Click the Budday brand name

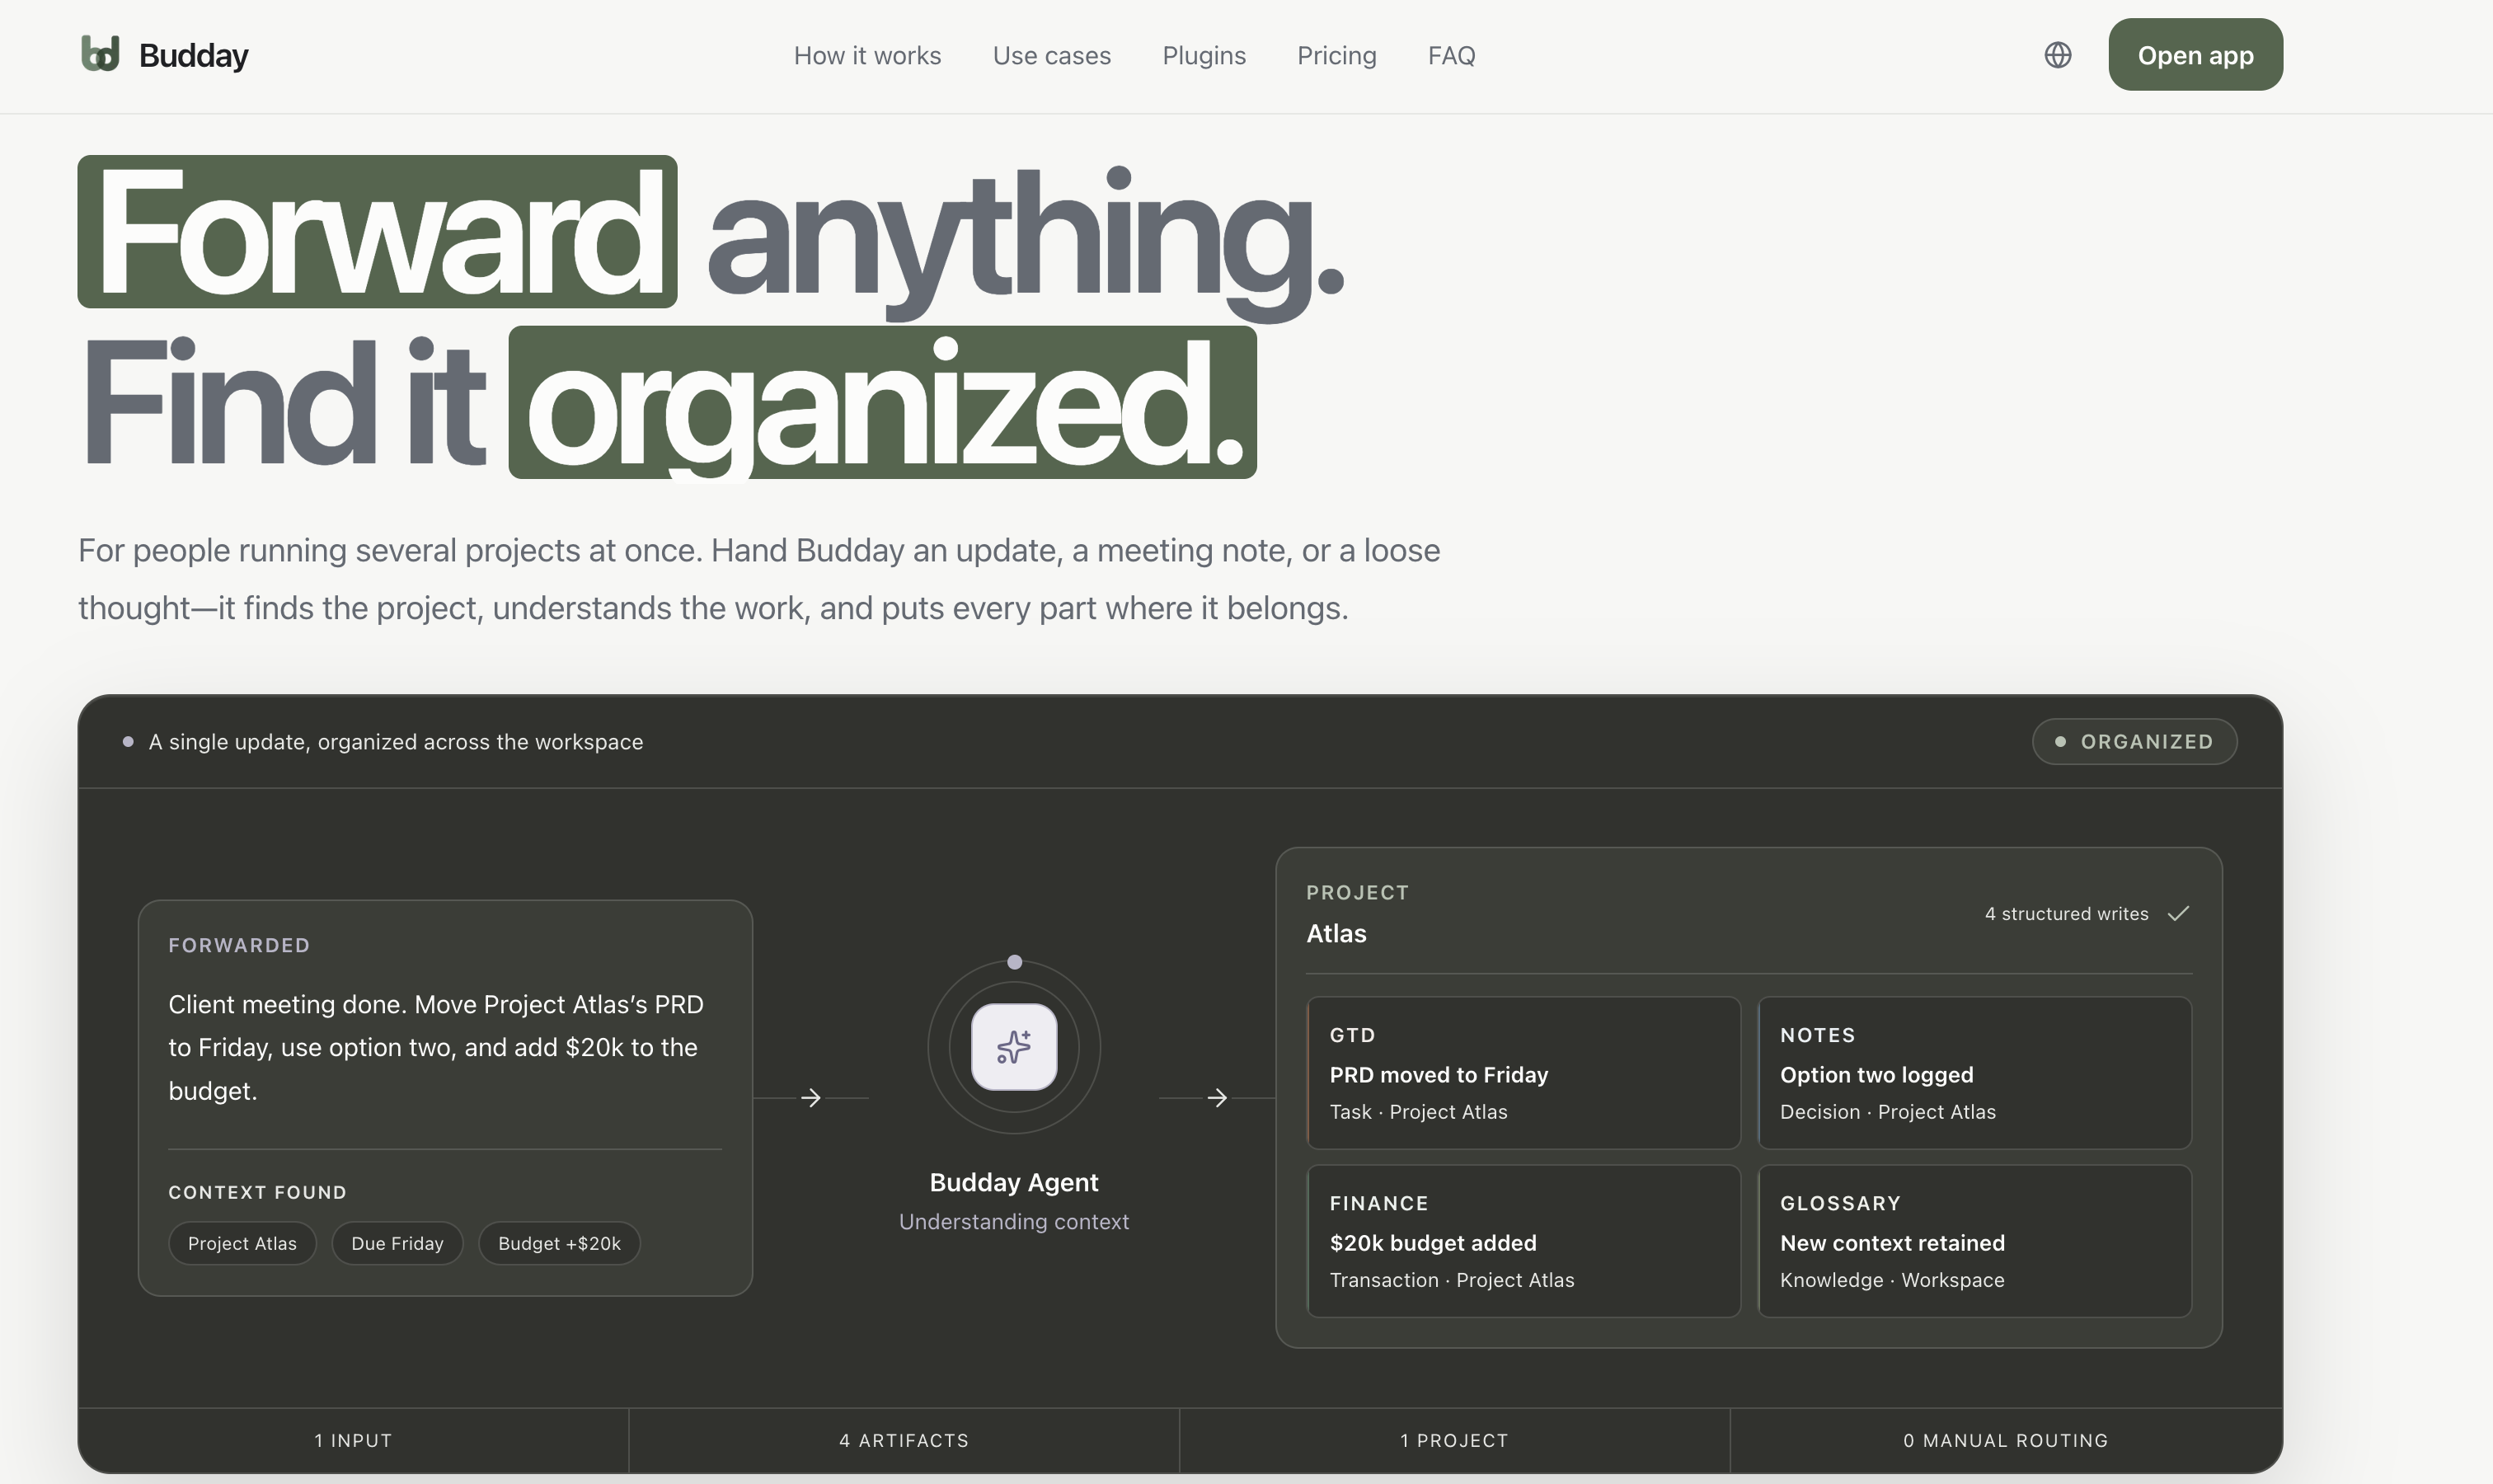point(193,56)
